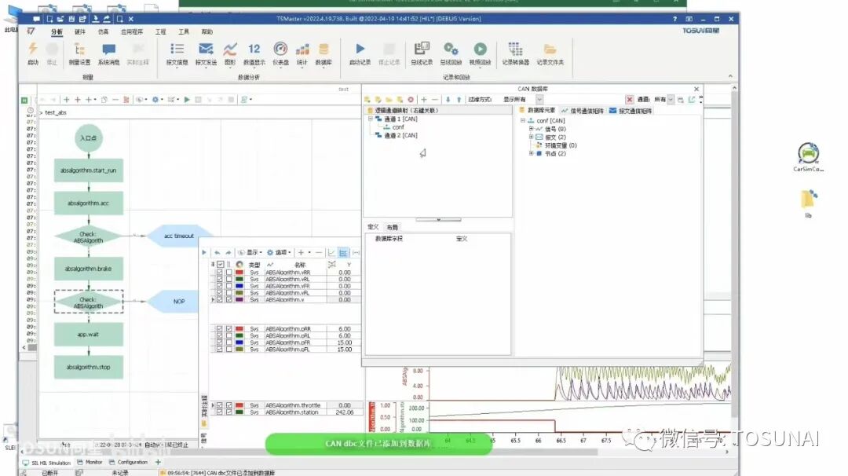Click the redo arrow in graphics toolbar
Viewport: 848px width, 476px height.
tap(228, 253)
